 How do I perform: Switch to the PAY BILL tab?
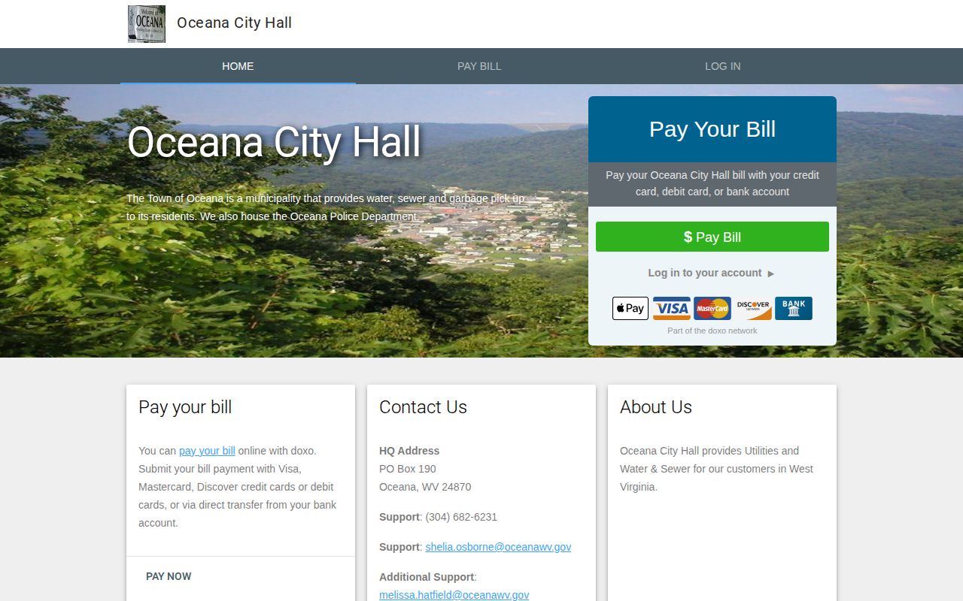pyautogui.click(x=479, y=66)
